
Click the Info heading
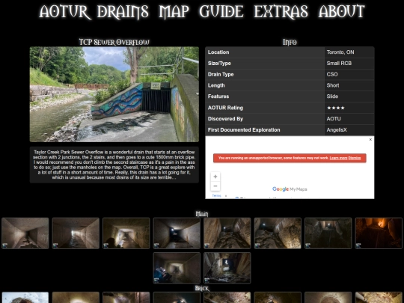[290, 42]
